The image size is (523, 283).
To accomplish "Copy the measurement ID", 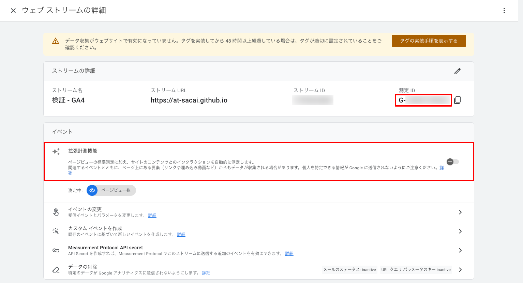I will [458, 100].
